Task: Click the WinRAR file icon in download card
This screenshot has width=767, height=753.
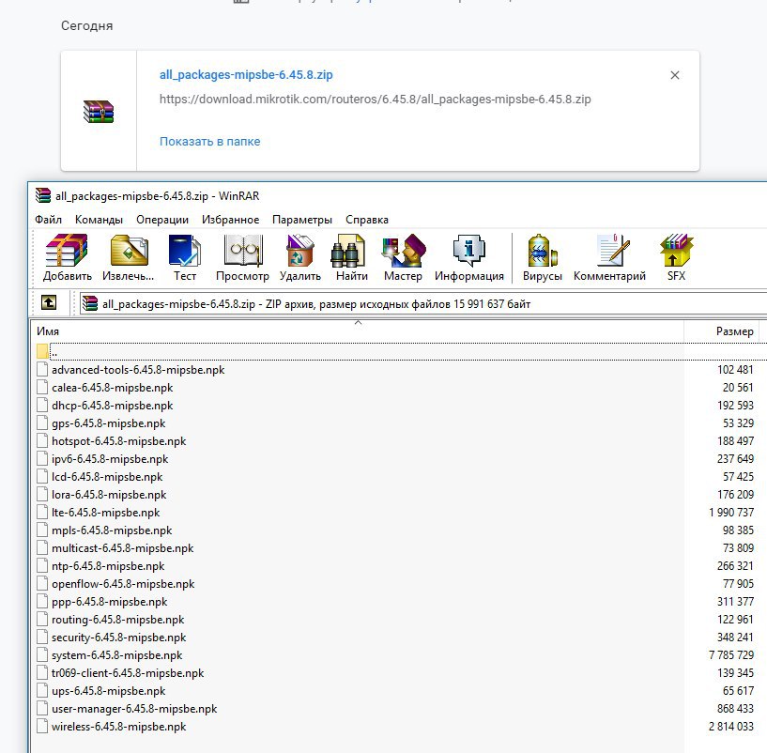Action: pyautogui.click(x=99, y=112)
